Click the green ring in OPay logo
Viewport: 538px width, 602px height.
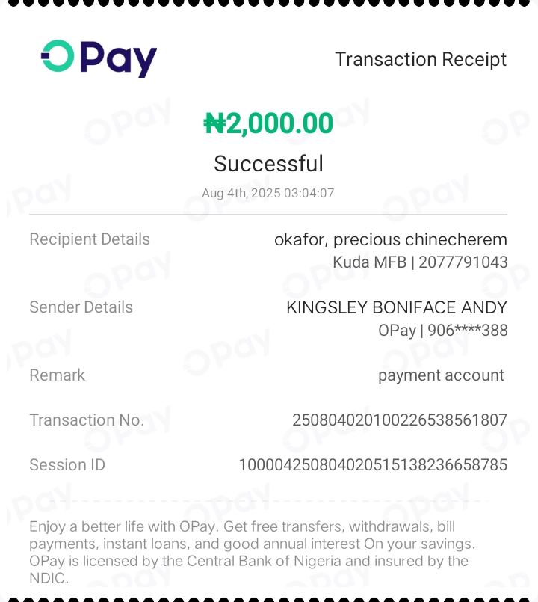58,56
